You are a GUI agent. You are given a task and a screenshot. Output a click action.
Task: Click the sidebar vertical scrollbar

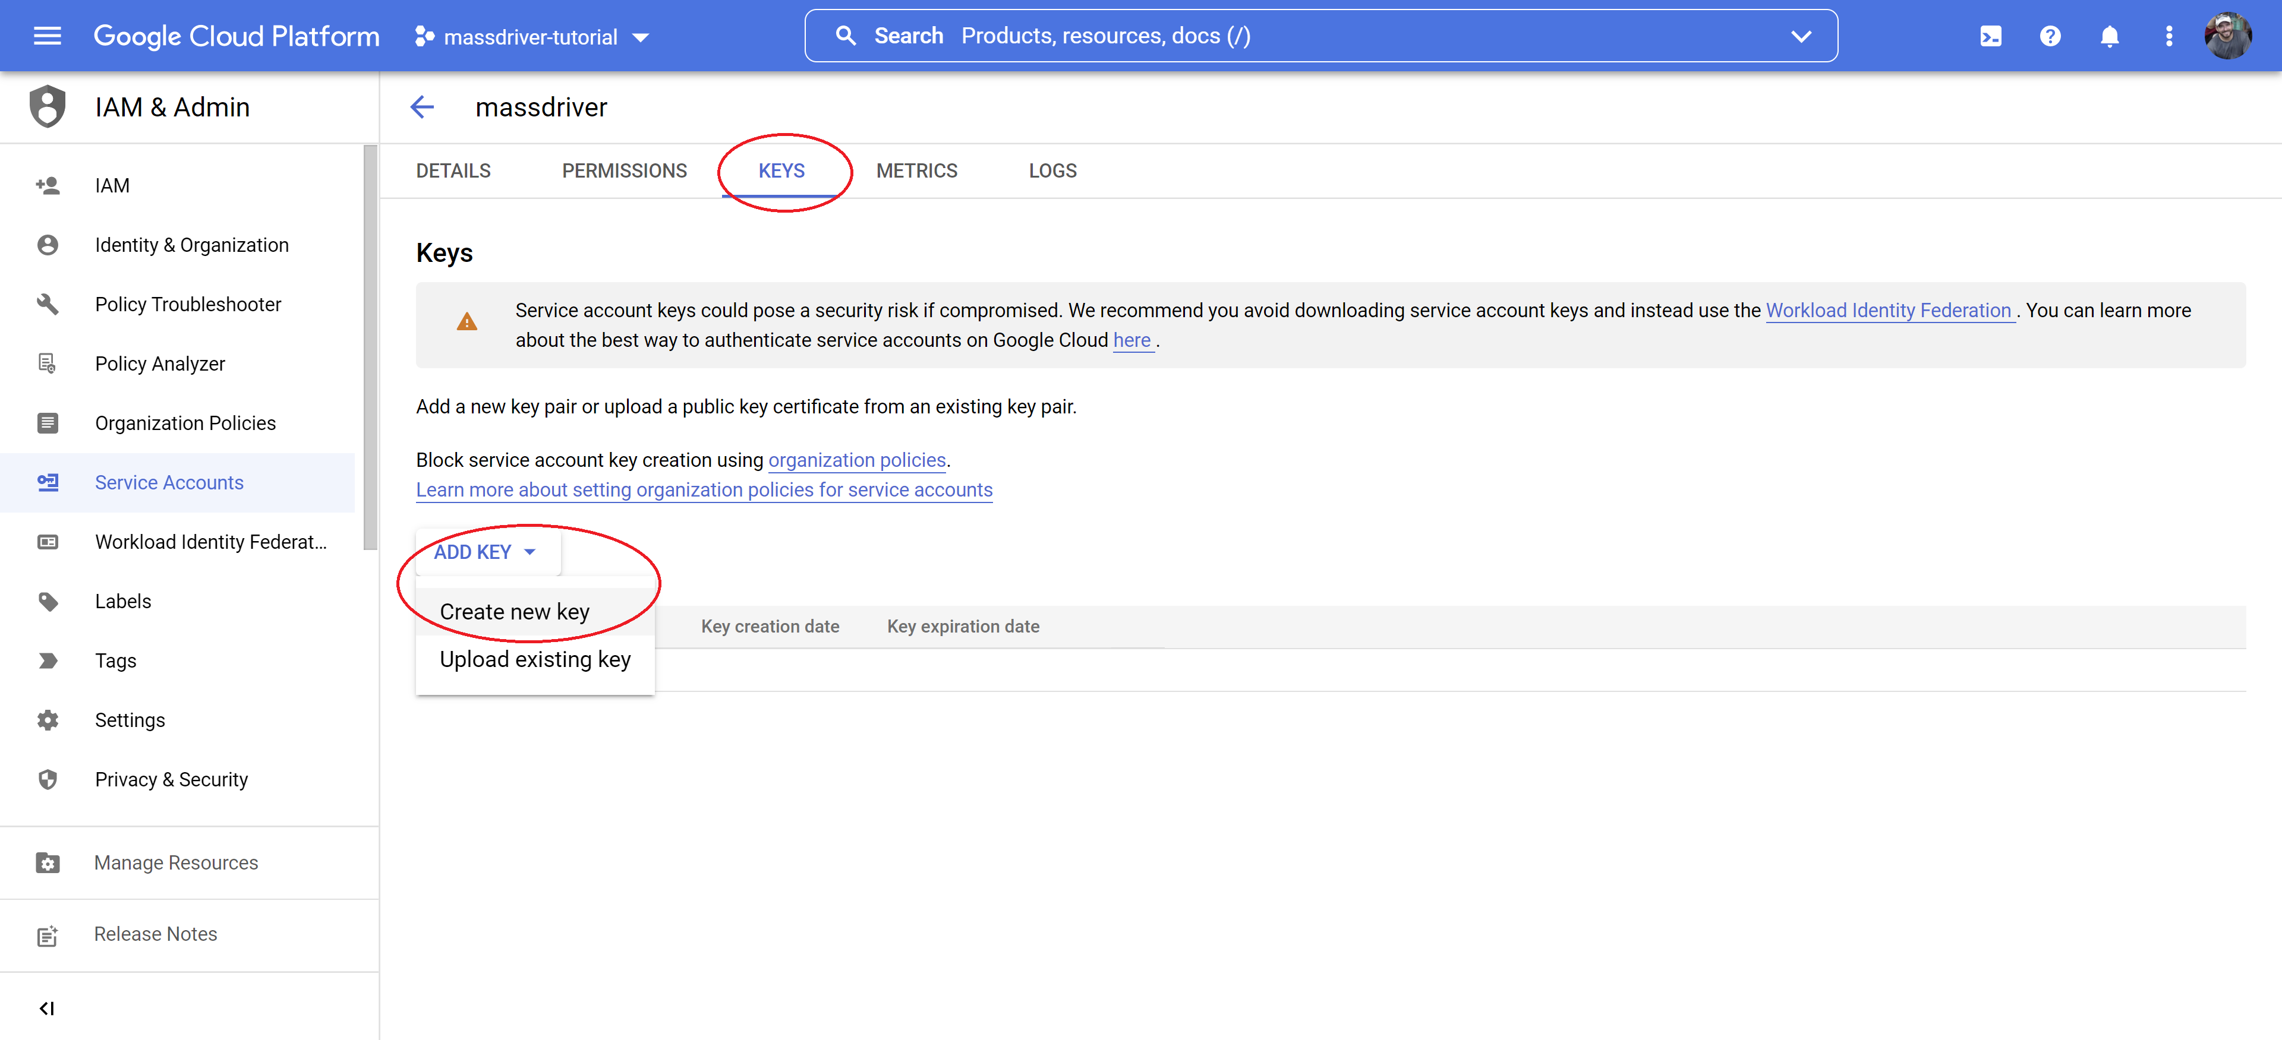click(370, 347)
